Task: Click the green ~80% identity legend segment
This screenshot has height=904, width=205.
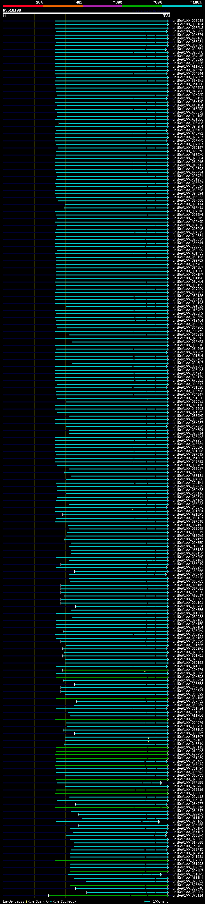Action: 142,6
